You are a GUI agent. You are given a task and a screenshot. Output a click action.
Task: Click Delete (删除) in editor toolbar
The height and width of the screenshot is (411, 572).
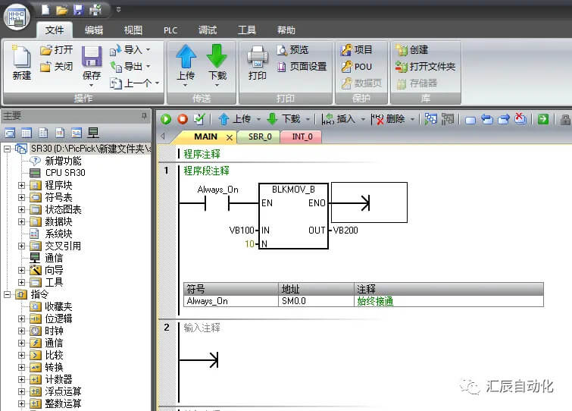[x=388, y=119]
